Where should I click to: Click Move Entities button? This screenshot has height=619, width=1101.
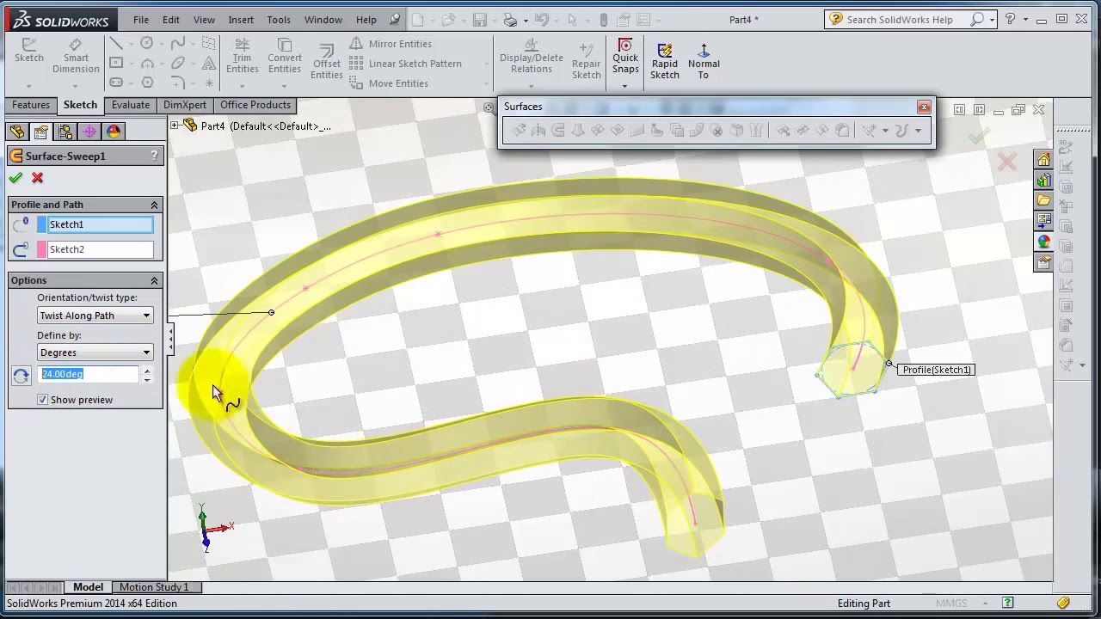389,83
